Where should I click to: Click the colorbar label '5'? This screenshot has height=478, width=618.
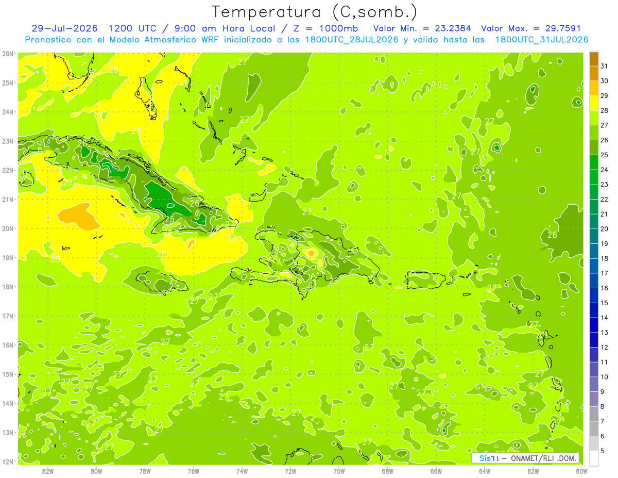(603, 451)
